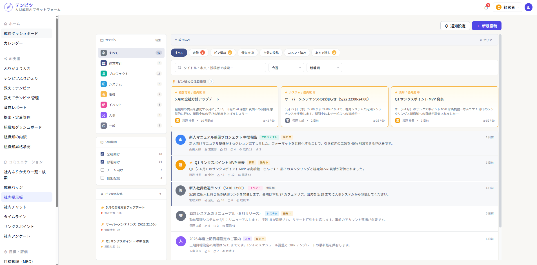Open 社内掲示板 in sidebar
This screenshot has height=265, width=537.
pos(27,197)
